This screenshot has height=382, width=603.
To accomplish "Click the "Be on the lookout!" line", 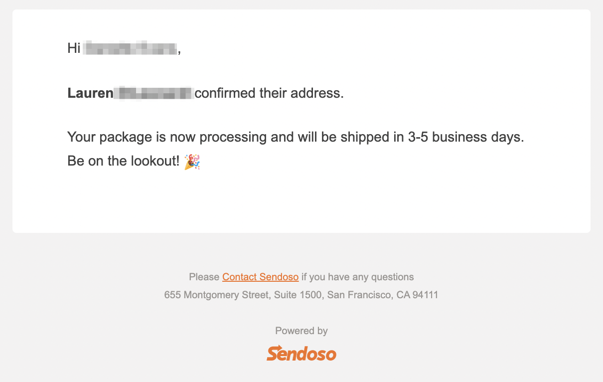I will (x=123, y=162).
